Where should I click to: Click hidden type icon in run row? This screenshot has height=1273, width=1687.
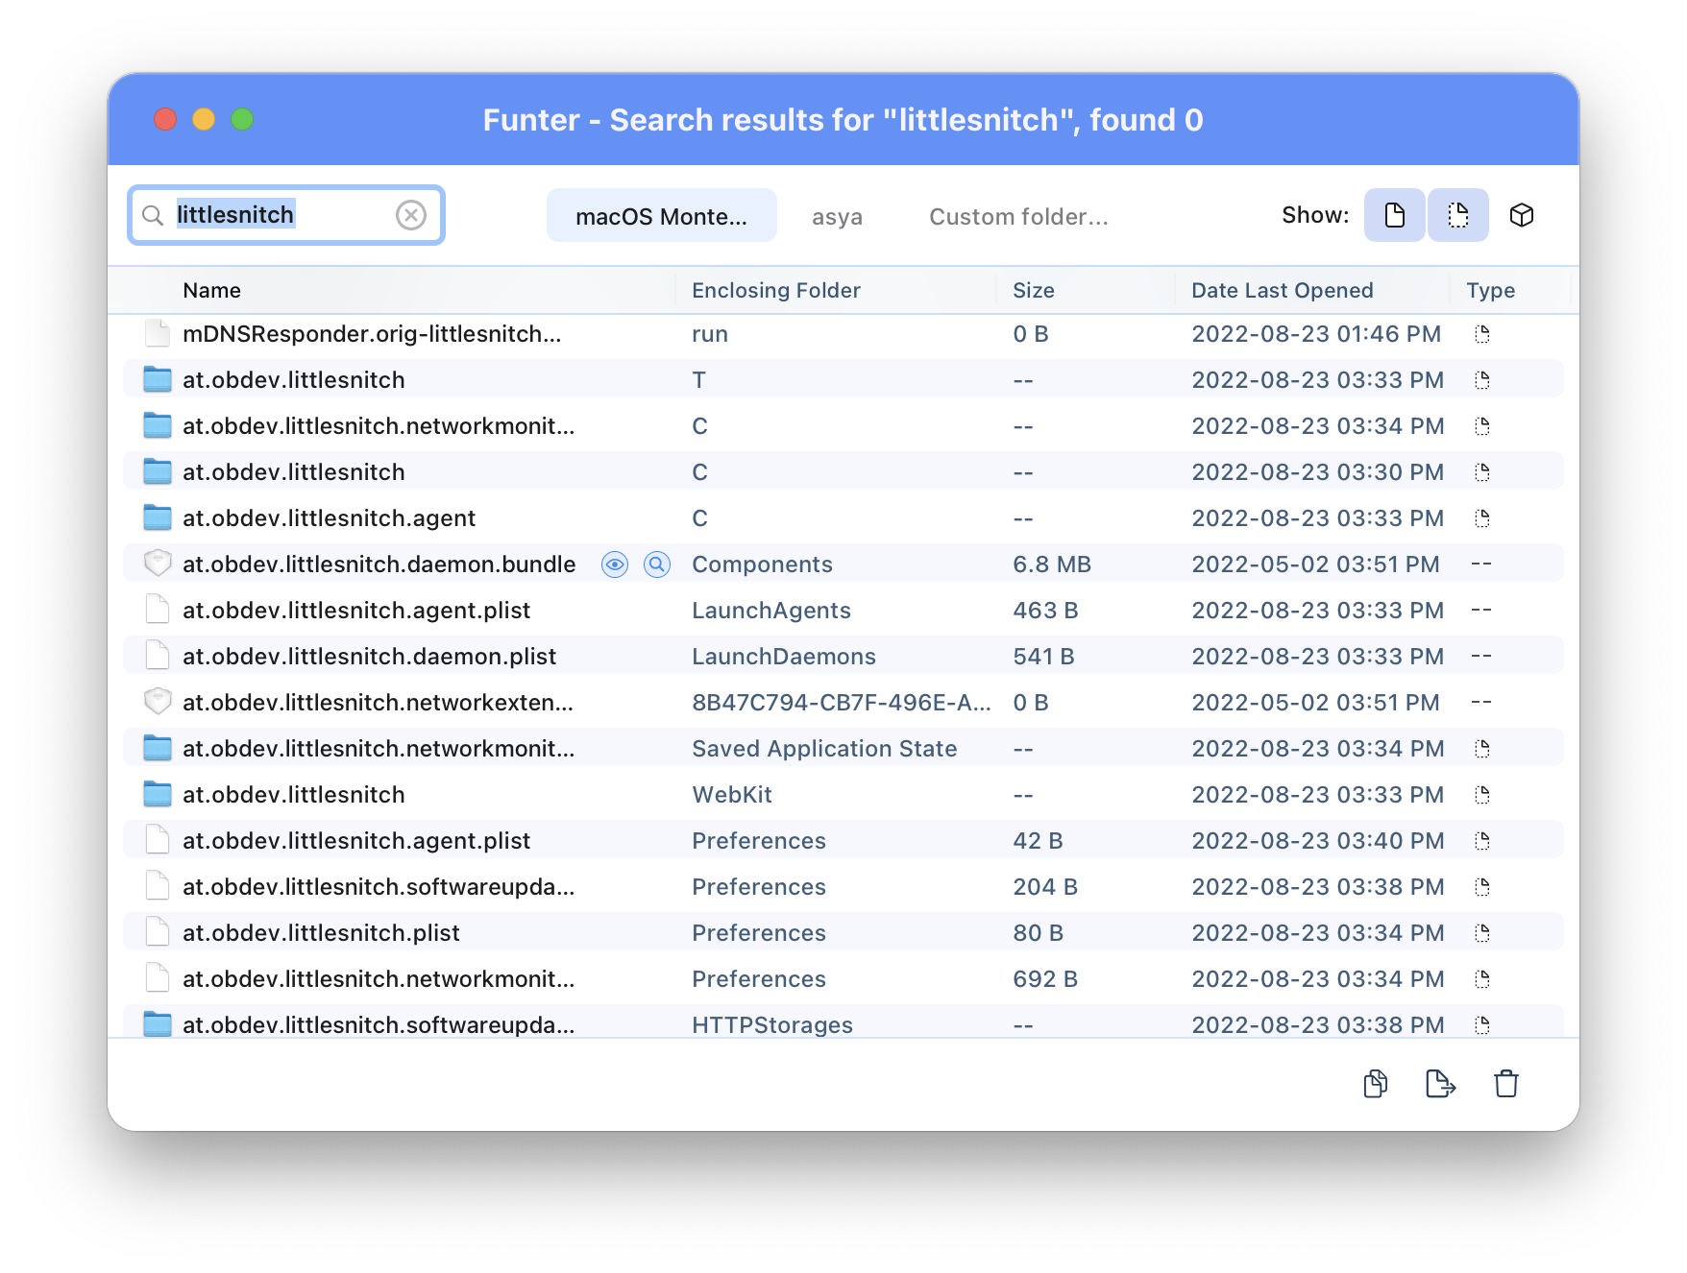(x=1482, y=334)
